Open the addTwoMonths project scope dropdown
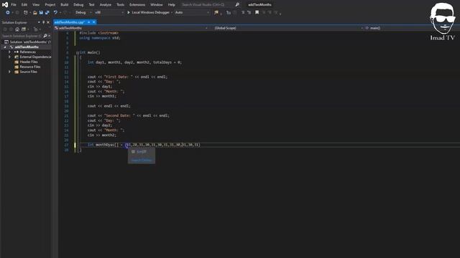Viewport: 460px width, 258px height. tap(131, 28)
